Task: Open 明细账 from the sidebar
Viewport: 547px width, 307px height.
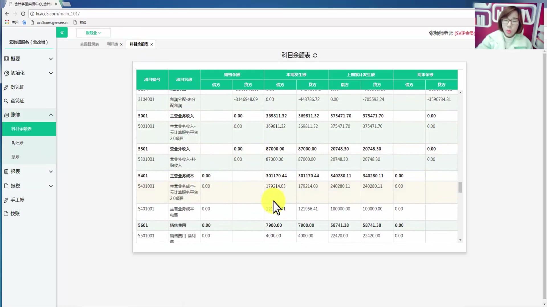Action: point(17,143)
